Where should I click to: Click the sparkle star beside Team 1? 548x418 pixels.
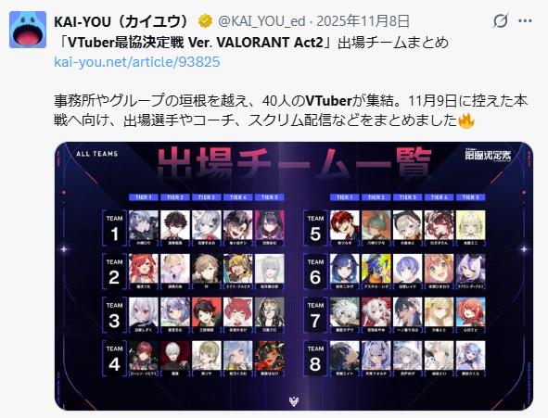pos(64,249)
